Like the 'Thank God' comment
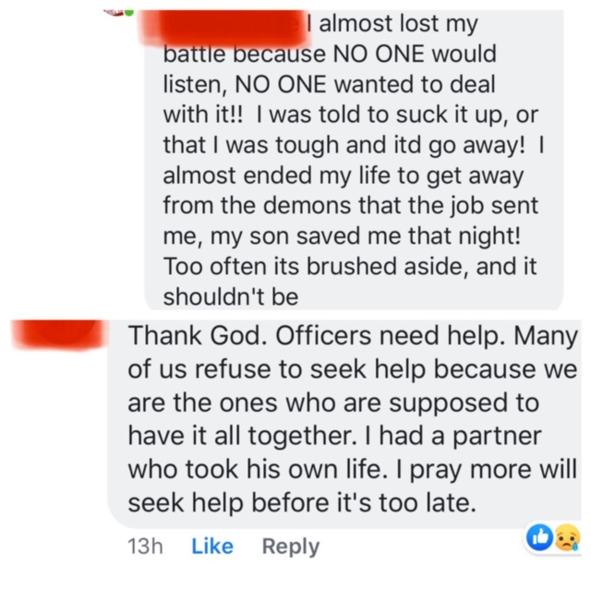Viewport: 591px width, 591px height. tap(212, 546)
